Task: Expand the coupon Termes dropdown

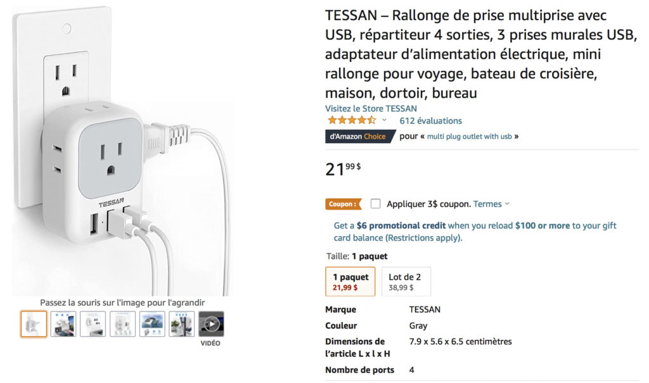Action: pos(492,204)
